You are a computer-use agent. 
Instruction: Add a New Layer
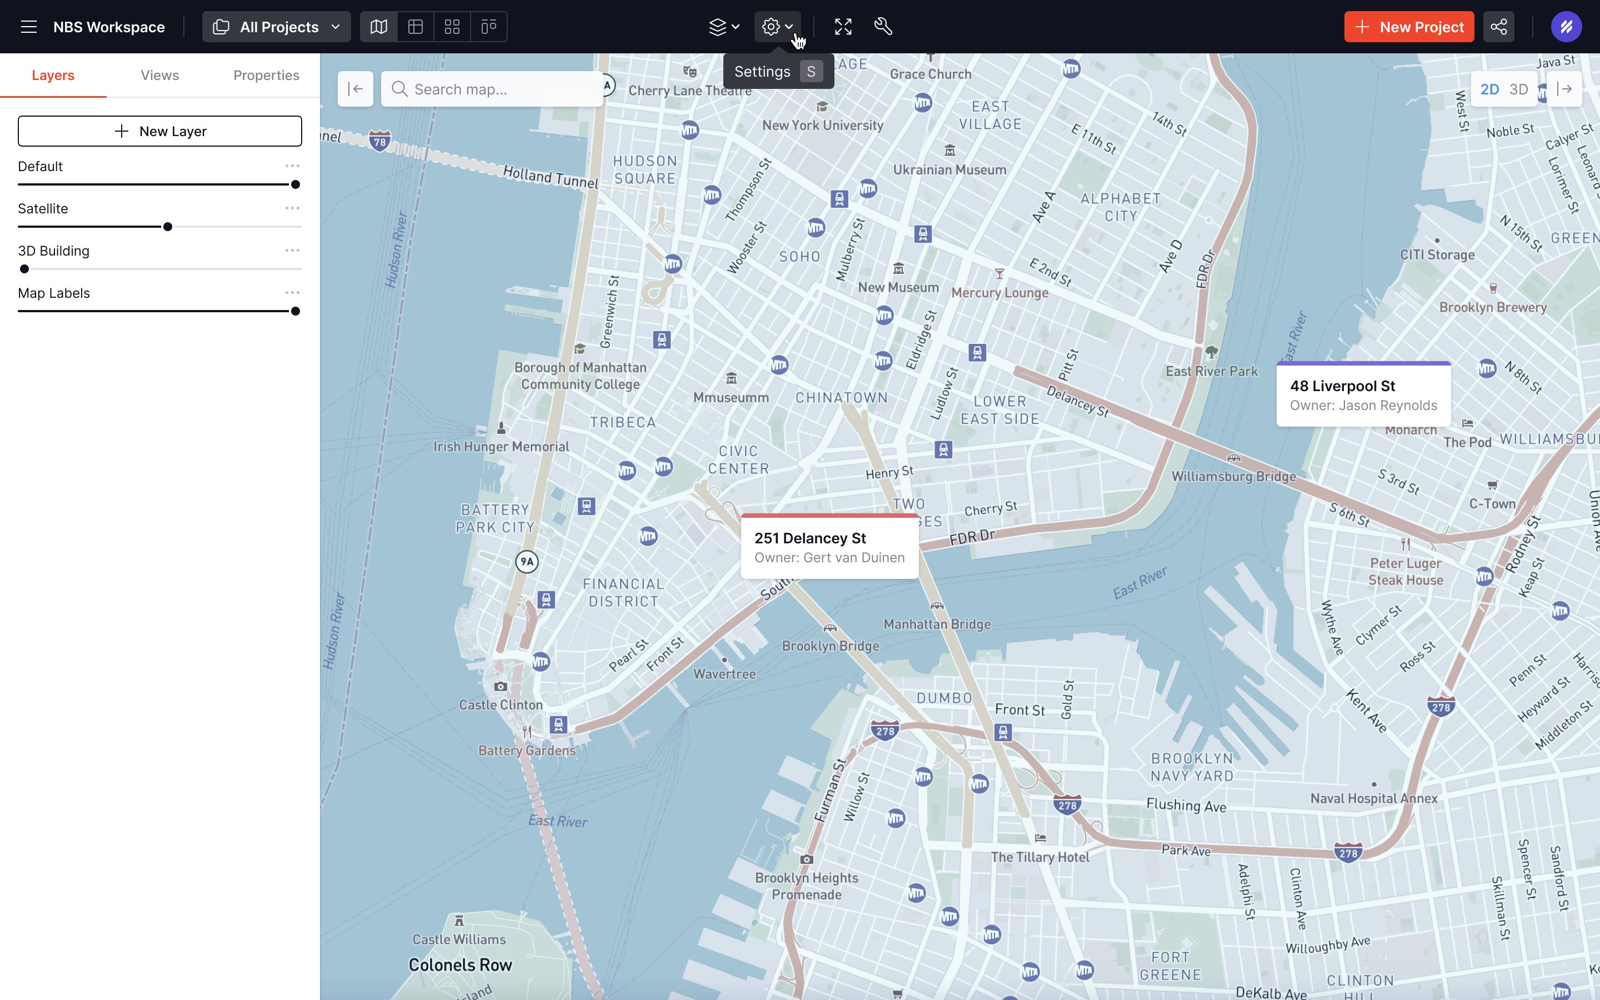[x=159, y=131]
